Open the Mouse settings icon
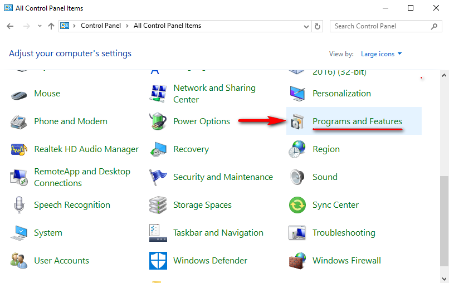Screen dimensions: 449x283 click(x=19, y=94)
